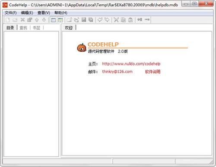Click the properties toolbar icon
This screenshot has width=216, height=167.
30,20
